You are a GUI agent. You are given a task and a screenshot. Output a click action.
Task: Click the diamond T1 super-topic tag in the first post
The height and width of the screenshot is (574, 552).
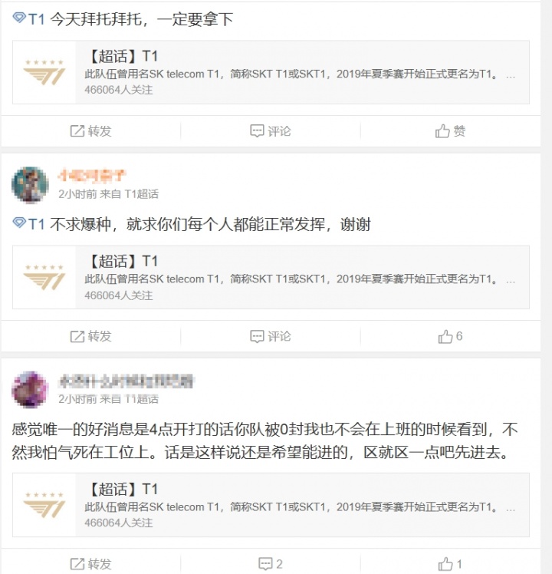(x=28, y=18)
